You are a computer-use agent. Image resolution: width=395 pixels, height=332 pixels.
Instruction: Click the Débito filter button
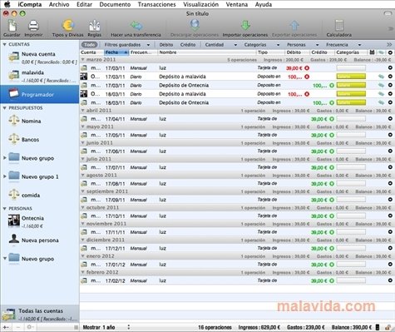166,45
